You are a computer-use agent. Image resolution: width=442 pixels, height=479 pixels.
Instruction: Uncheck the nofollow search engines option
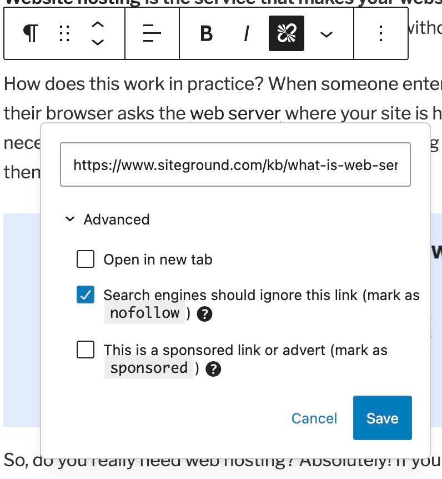click(85, 295)
